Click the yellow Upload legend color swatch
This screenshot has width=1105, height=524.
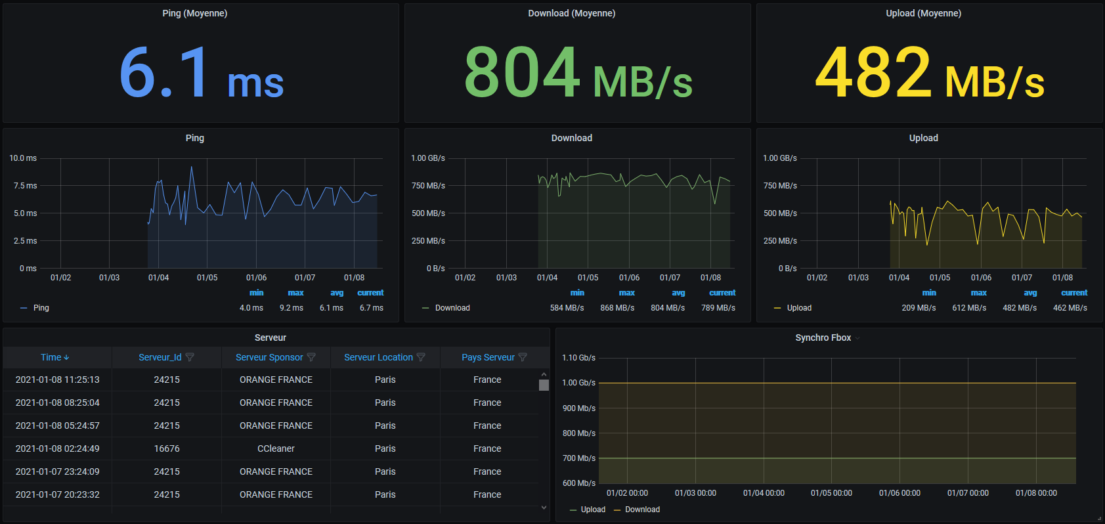pos(777,308)
